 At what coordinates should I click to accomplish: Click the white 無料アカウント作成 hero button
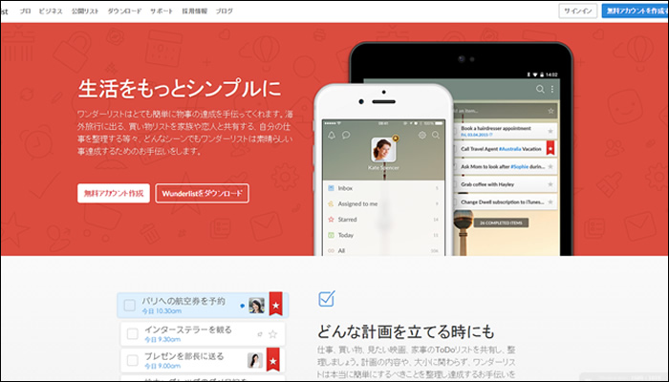tap(114, 193)
